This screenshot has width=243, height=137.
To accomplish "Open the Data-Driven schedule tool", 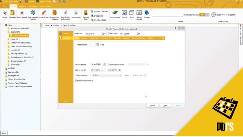I will point(44,15).
